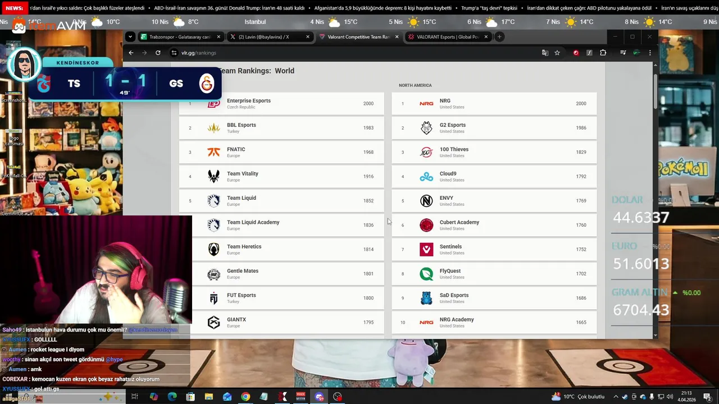This screenshot has width=719, height=404.
Task: Open the taskbar clock showing 21:13
Action: pyautogui.click(x=686, y=396)
